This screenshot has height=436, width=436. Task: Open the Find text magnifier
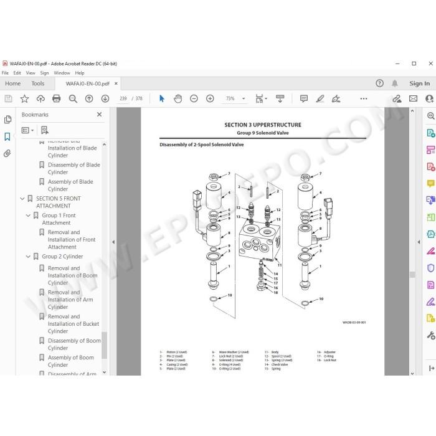(73, 98)
